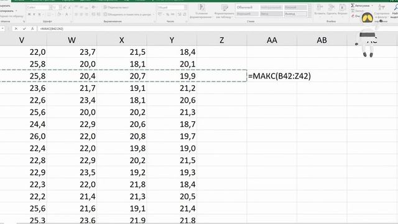This screenshot has height=224, width=398.
Task: Click the Fill Color bucket icon
Action: [x=59, y=14]
